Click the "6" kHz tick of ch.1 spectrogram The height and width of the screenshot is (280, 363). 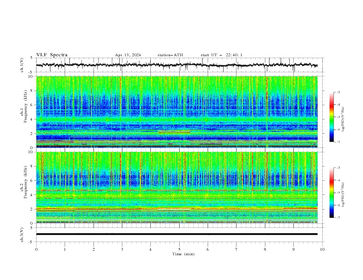coord(32,105)
